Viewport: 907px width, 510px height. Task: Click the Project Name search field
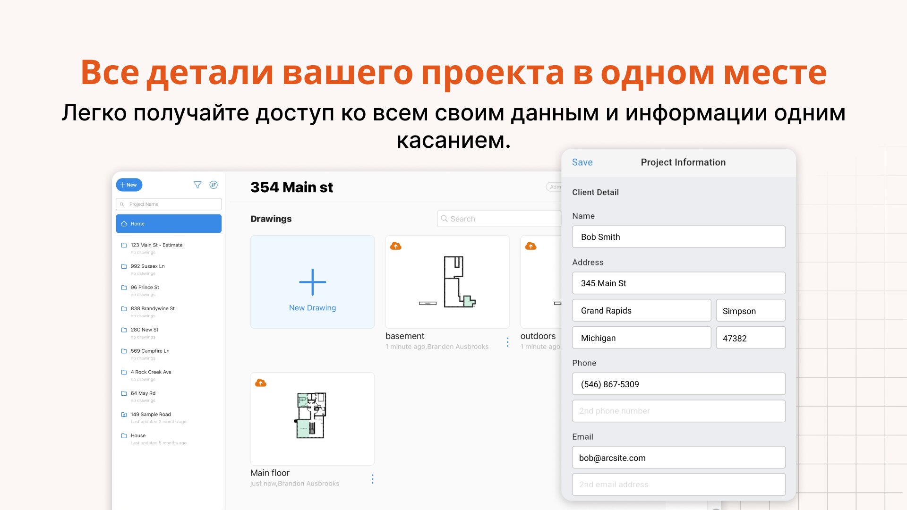(169, 204)
